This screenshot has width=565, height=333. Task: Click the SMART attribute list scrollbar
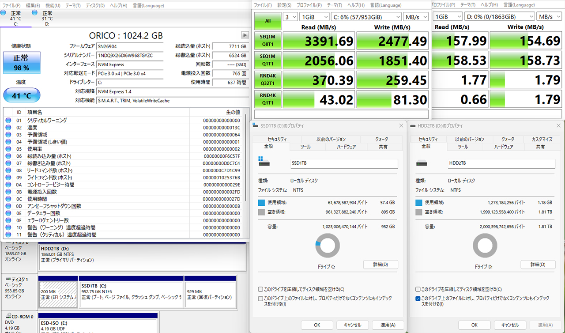(245, 174)
